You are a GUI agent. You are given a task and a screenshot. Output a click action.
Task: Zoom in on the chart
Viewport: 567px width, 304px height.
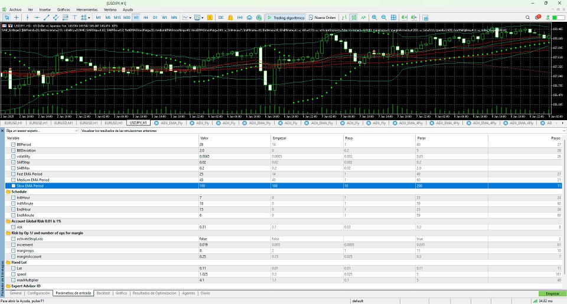pyautogui.click(x=374, y=17)
